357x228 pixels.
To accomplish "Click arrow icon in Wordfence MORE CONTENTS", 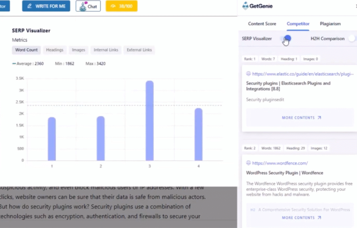I will pyautogui.click(x=319, y=218).
